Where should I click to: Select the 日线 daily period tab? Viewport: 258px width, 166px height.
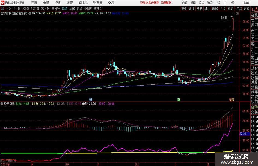click(64, 8)
